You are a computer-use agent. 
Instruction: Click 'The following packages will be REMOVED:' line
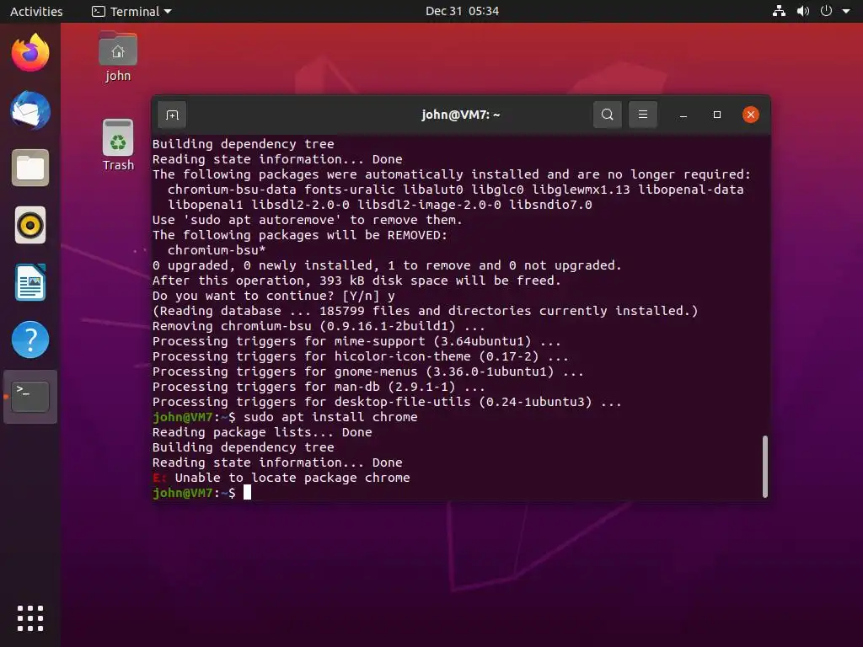pyautogui.click(x=300, y=235)
